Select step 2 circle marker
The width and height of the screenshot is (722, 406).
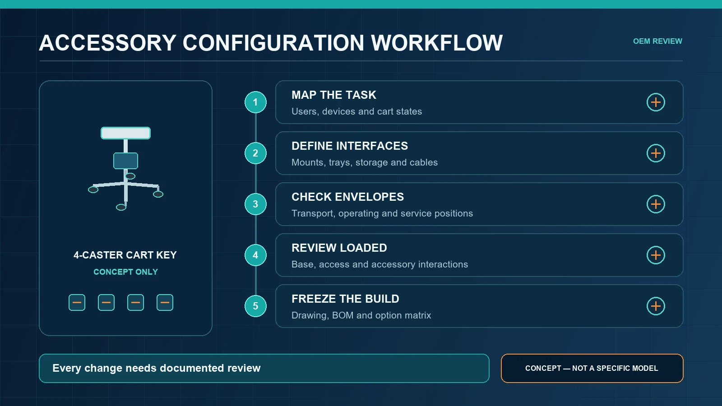point(255,153)
